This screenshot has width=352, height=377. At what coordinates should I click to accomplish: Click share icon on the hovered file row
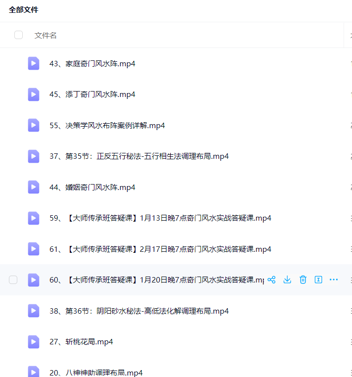click(271, 280)
